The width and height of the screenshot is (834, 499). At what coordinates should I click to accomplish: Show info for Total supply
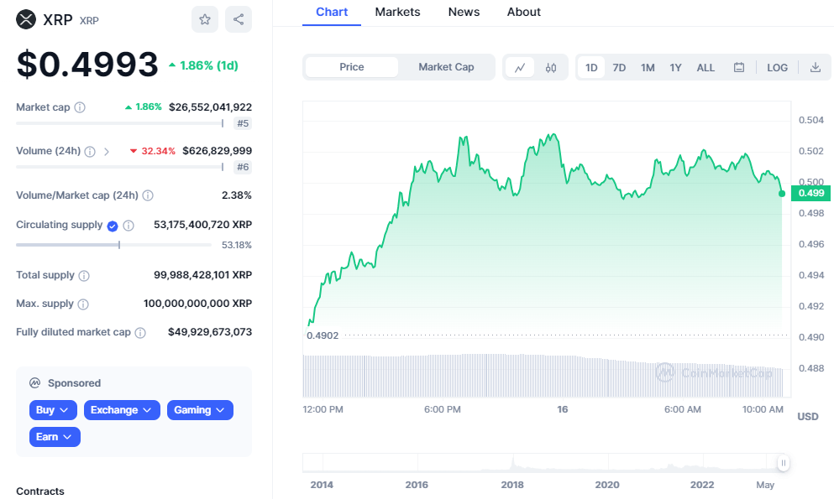pos(84,276)
